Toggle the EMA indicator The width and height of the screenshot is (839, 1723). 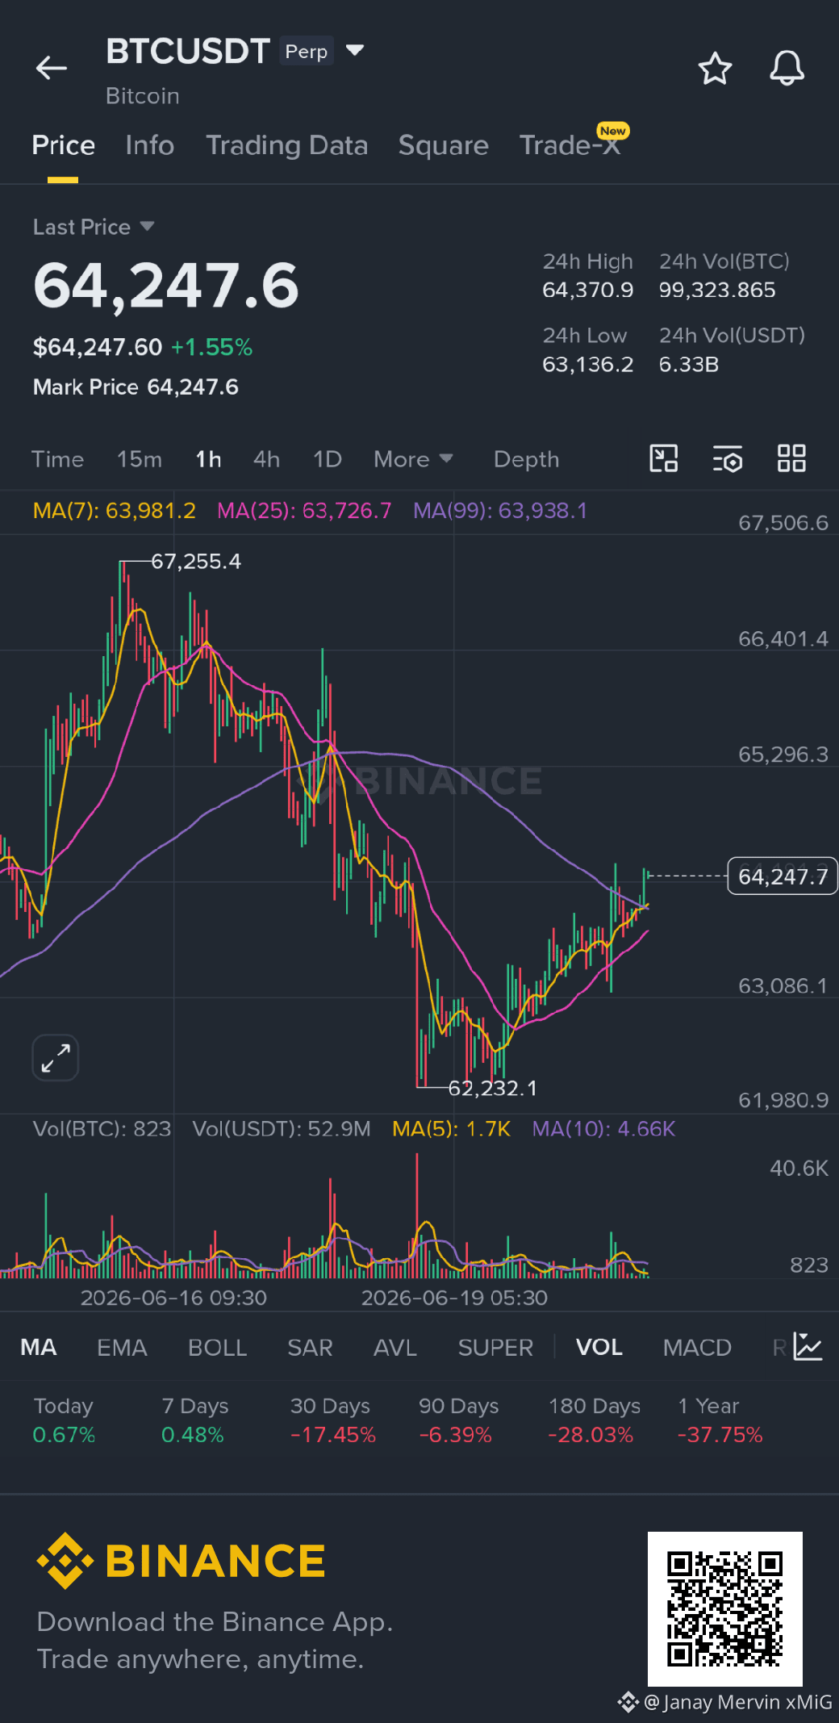tap(122, 1347)
